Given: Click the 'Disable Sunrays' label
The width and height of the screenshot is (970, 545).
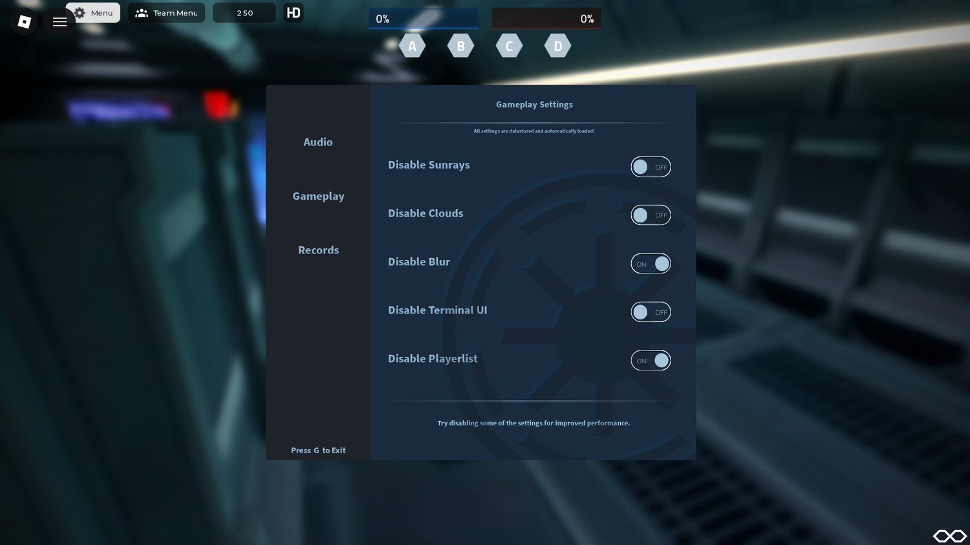Looking at the screenshot, I should (x=429, y=165).
